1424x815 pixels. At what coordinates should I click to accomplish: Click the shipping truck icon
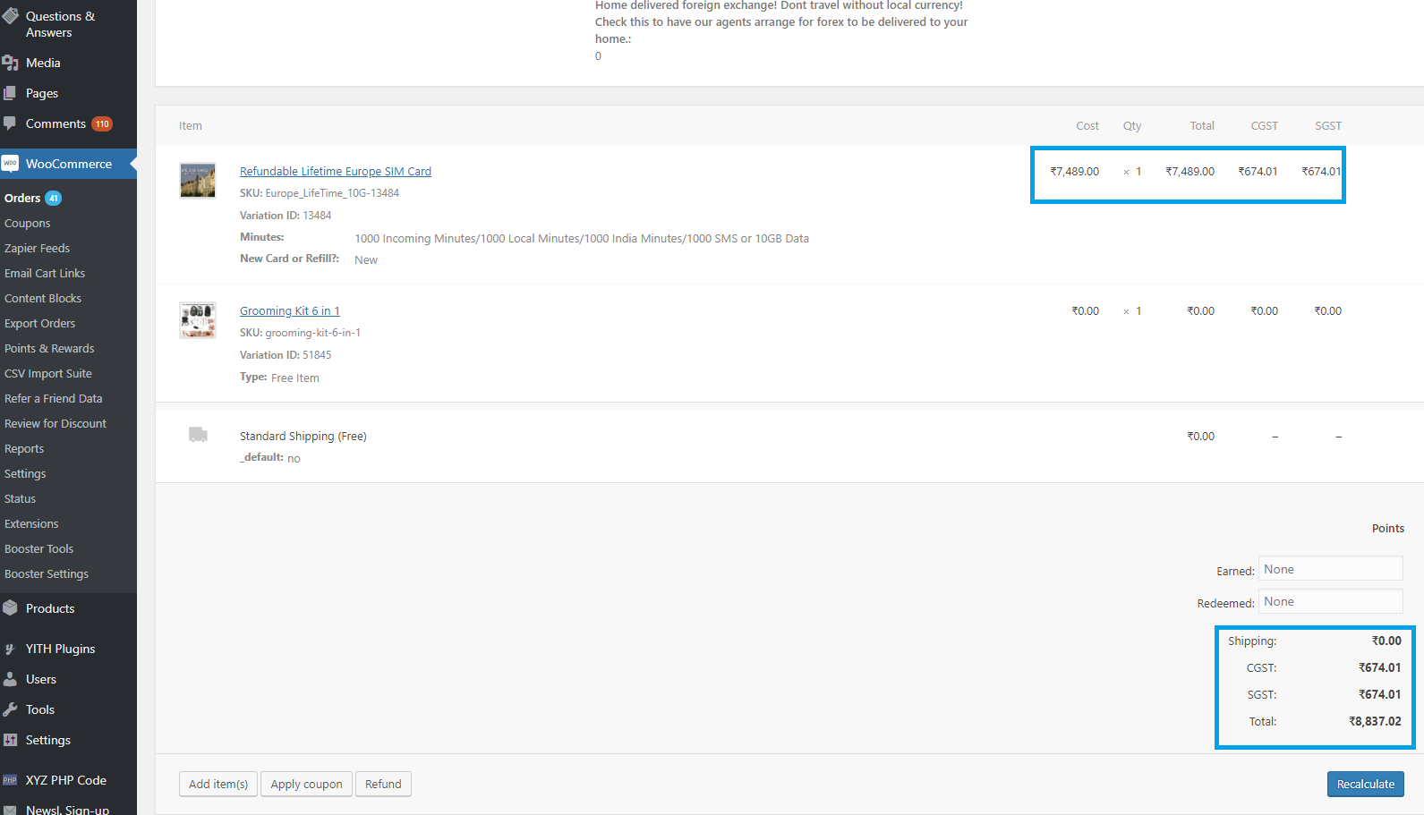(198, 435)
